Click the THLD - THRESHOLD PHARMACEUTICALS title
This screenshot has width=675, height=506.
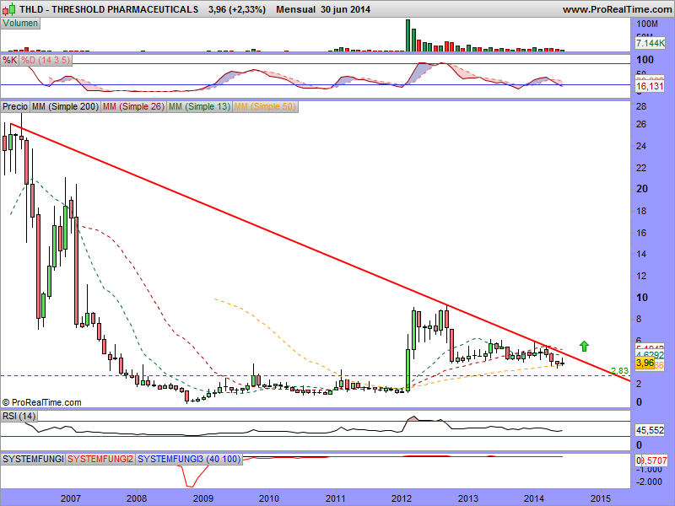109,9
